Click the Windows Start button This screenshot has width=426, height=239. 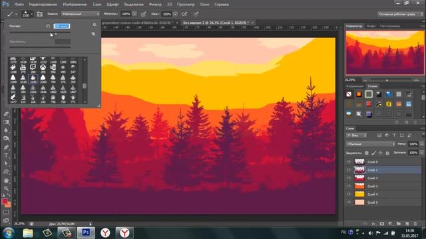9,233
